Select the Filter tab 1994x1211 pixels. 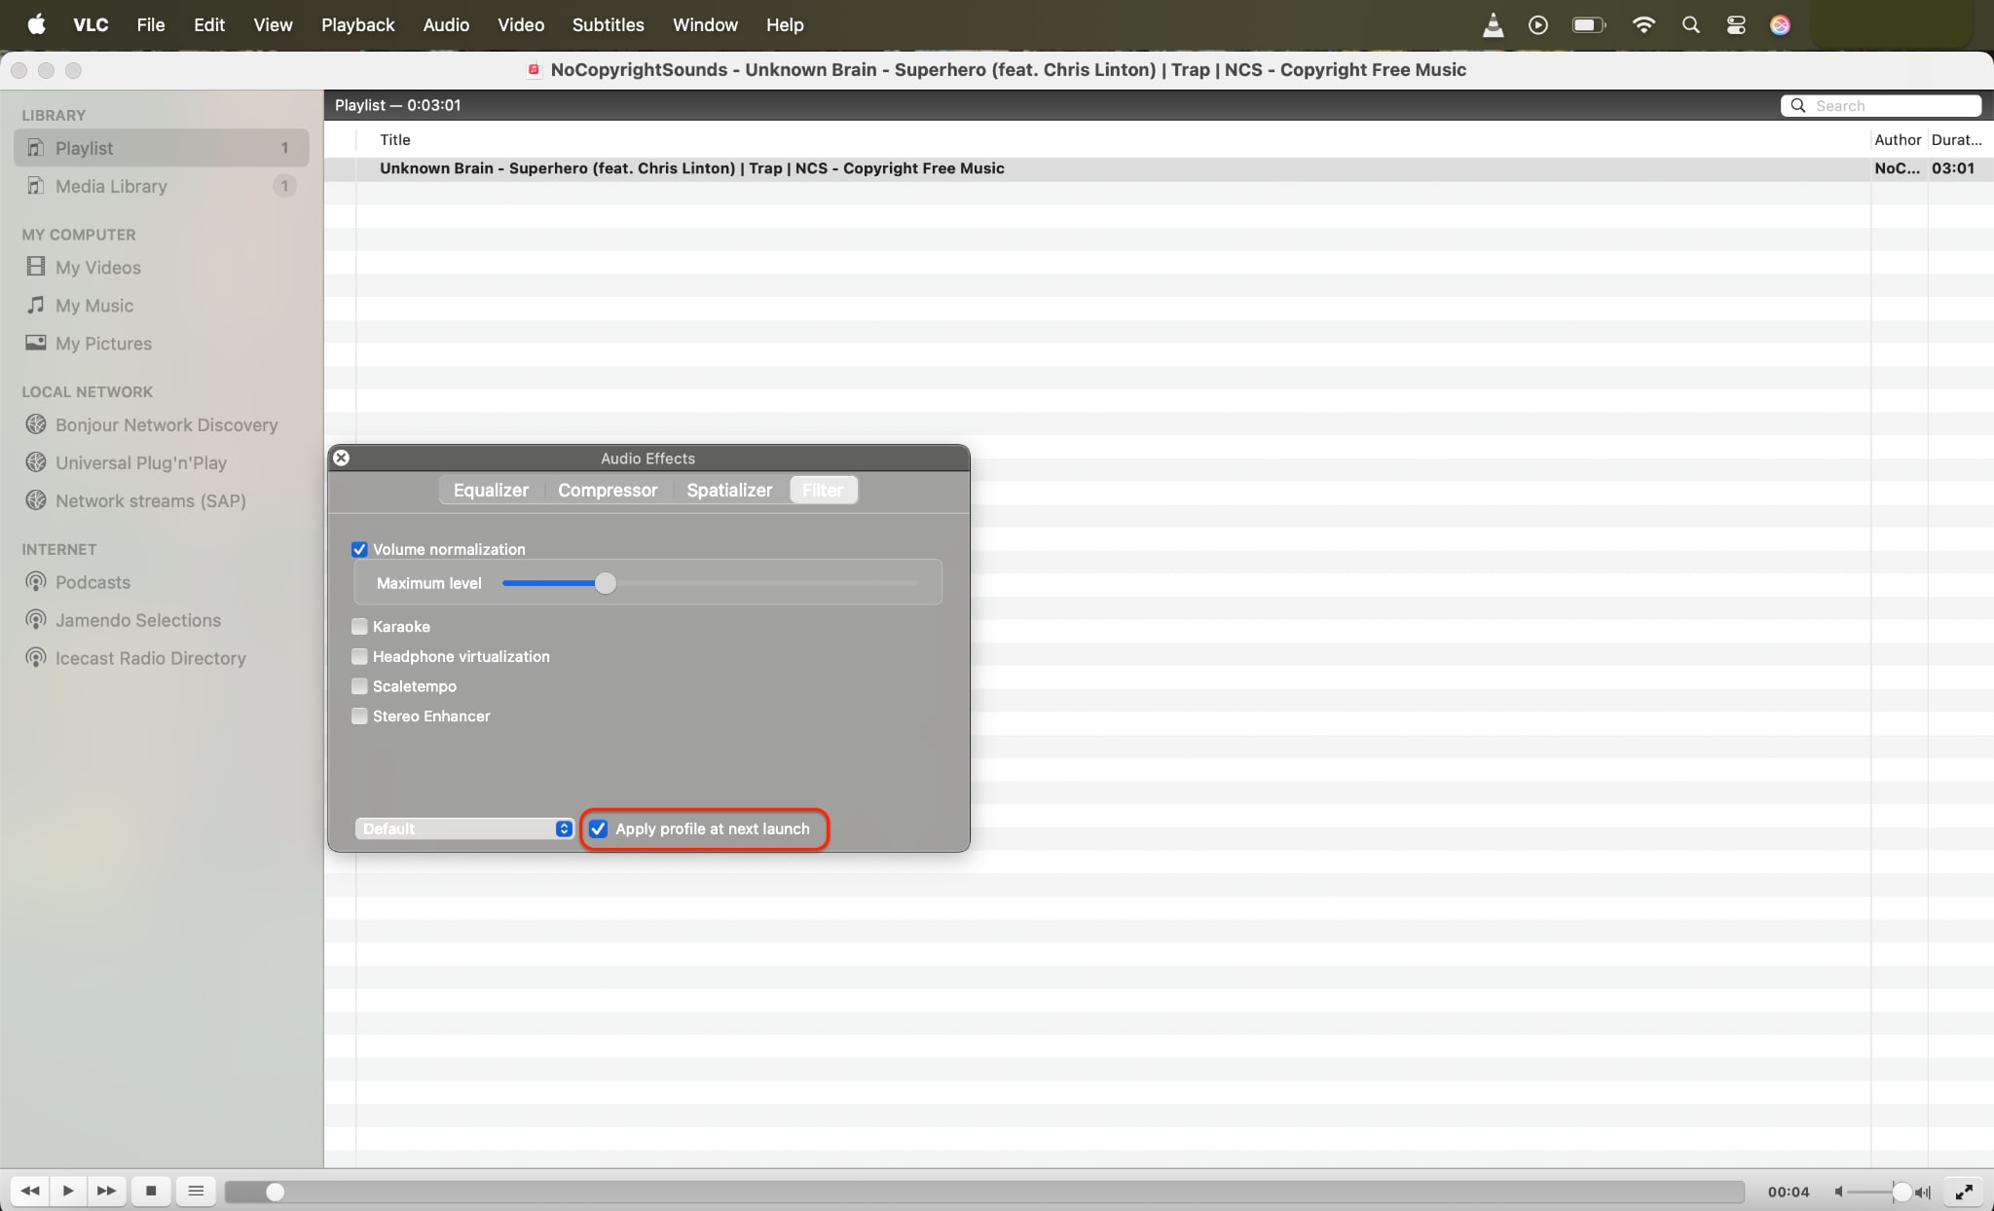(x=823, y=490)
